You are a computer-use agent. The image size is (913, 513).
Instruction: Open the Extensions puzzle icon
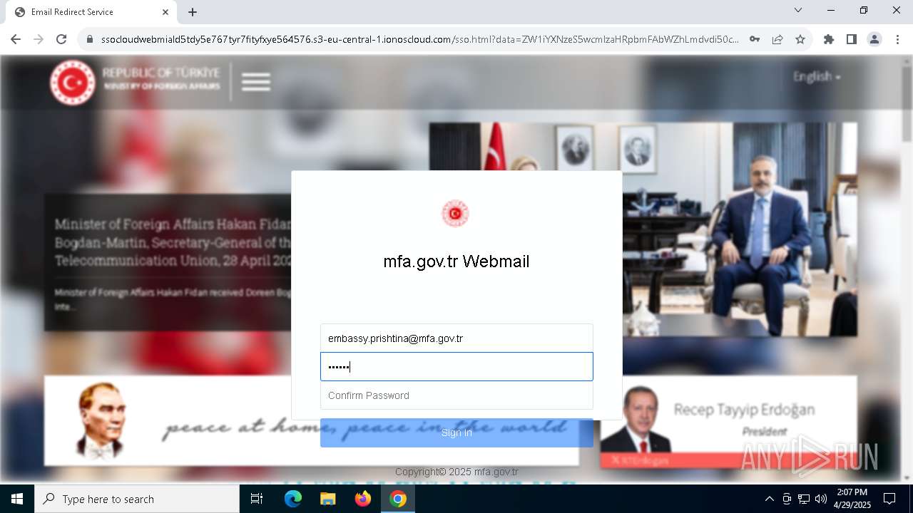829,39
